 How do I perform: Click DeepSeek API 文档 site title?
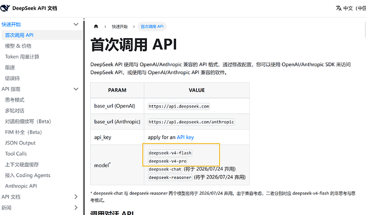click(x=34, y=8)
